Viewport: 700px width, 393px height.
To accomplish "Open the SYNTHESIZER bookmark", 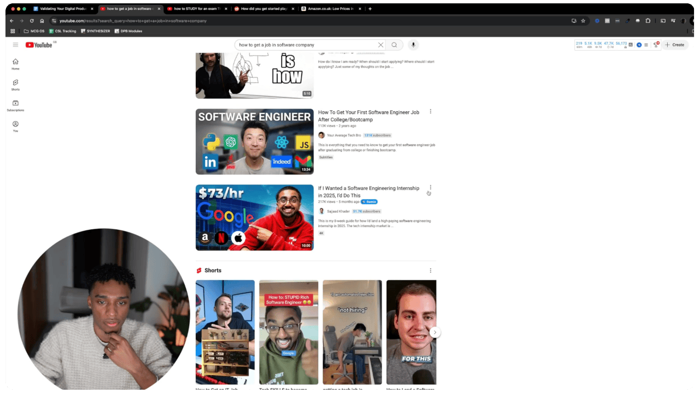I will pyautogui.click(x=96, y=31).
